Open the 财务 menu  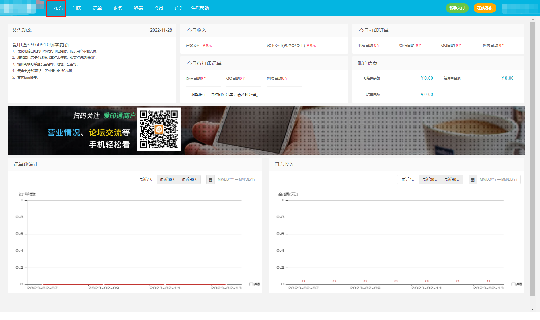point(118,8)
